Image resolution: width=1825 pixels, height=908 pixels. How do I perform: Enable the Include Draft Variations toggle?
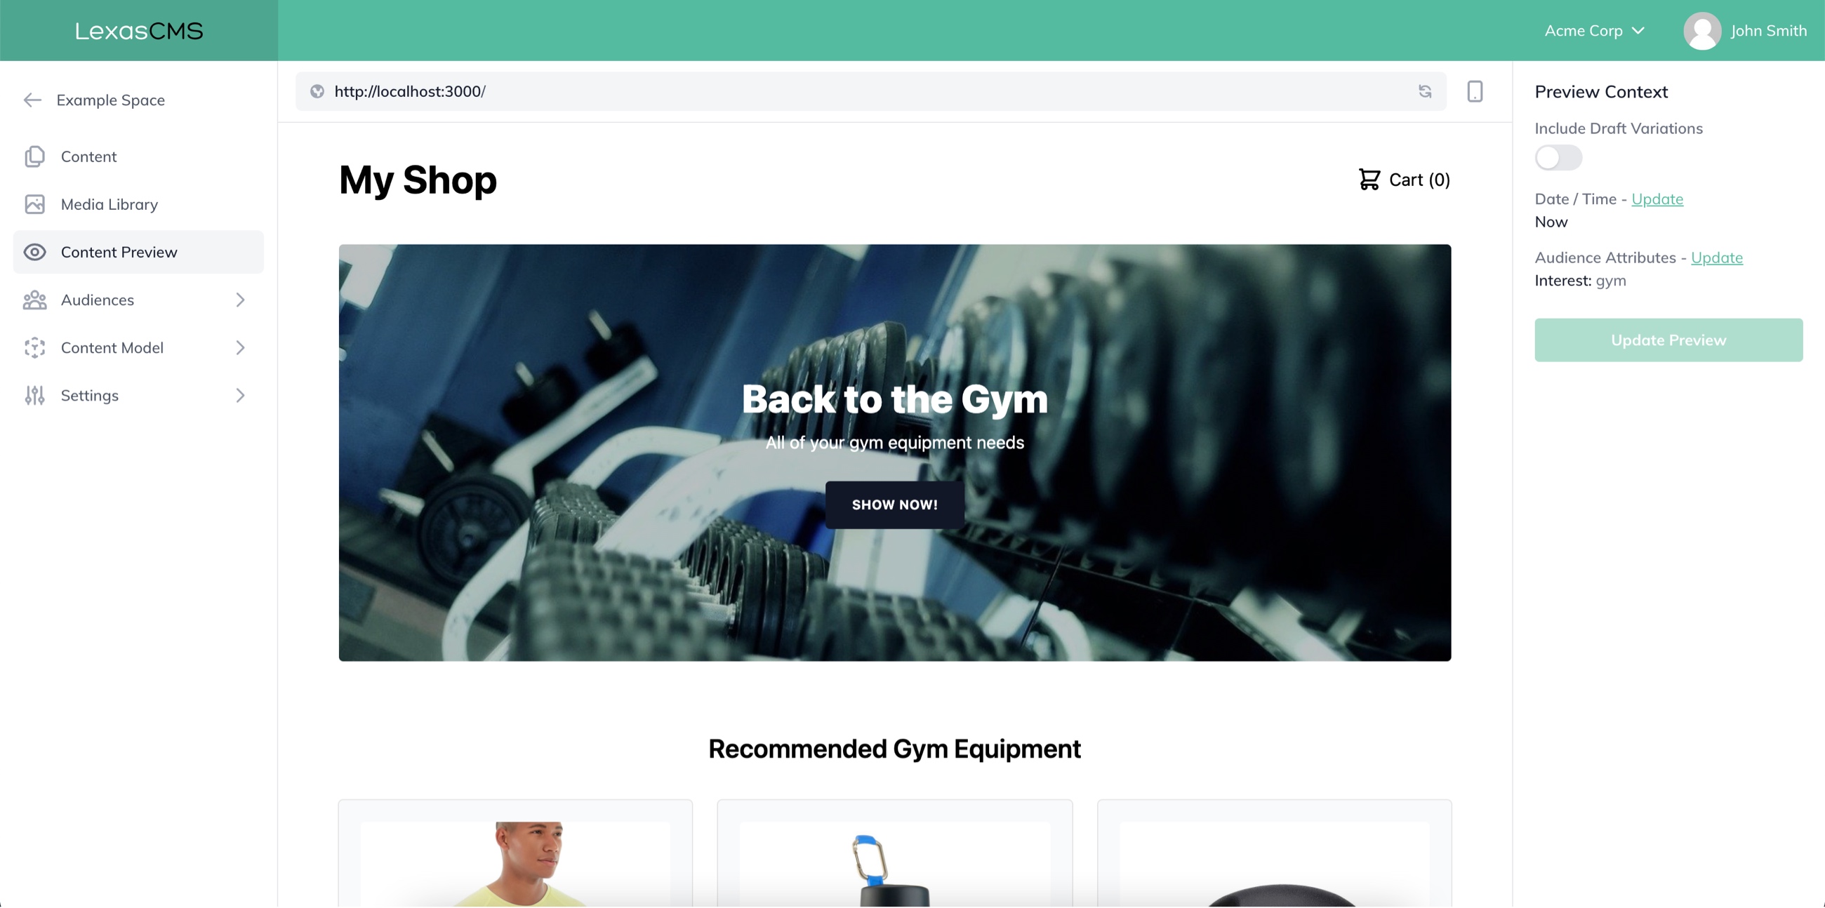[x=1558, y=156]
